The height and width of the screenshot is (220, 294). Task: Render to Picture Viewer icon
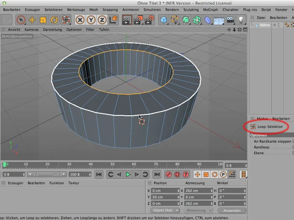coord(138,20)
